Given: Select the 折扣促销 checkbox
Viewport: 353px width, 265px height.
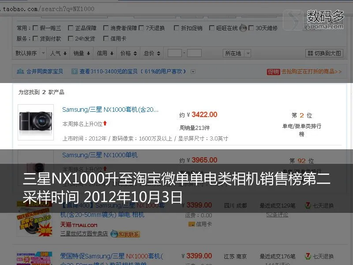Looking at the screenshot, I should (x=176, y=28).
